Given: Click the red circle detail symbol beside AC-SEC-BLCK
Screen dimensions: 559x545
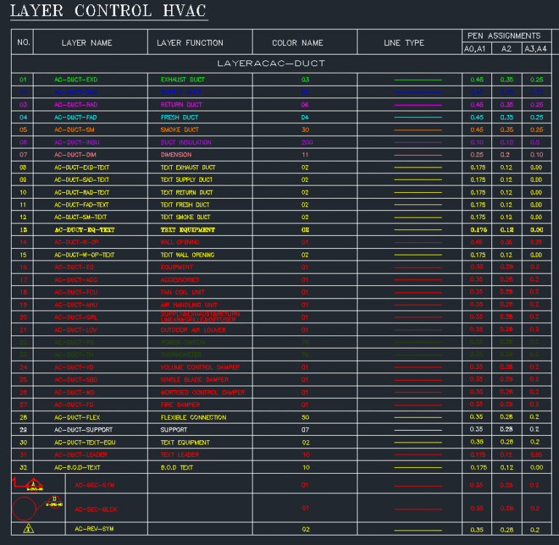Looking at the screenshot, I should 24,509.
